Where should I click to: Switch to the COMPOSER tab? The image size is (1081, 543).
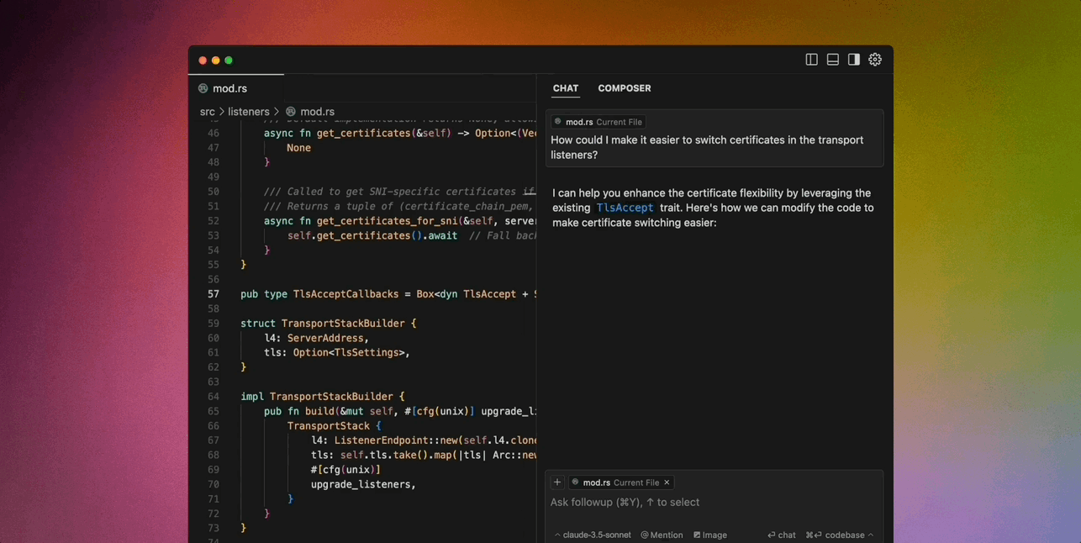[x=624, y=88]
